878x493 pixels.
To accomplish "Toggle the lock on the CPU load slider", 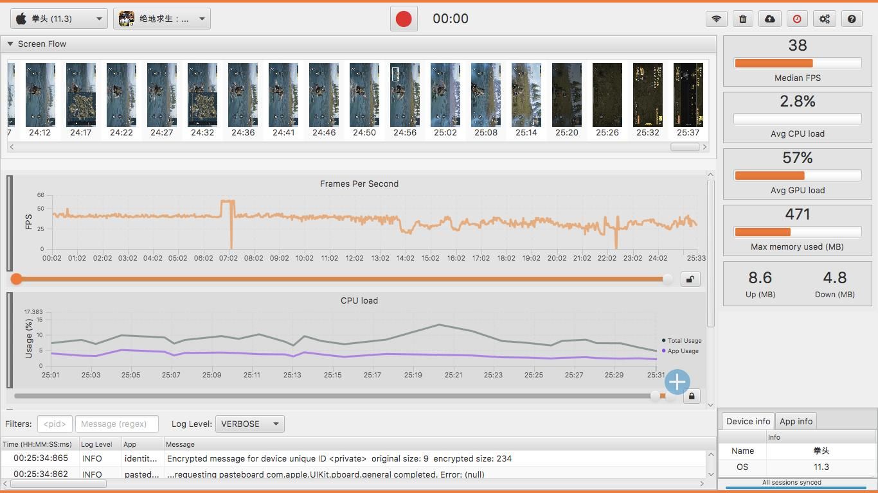I will (x=691, y=397).
